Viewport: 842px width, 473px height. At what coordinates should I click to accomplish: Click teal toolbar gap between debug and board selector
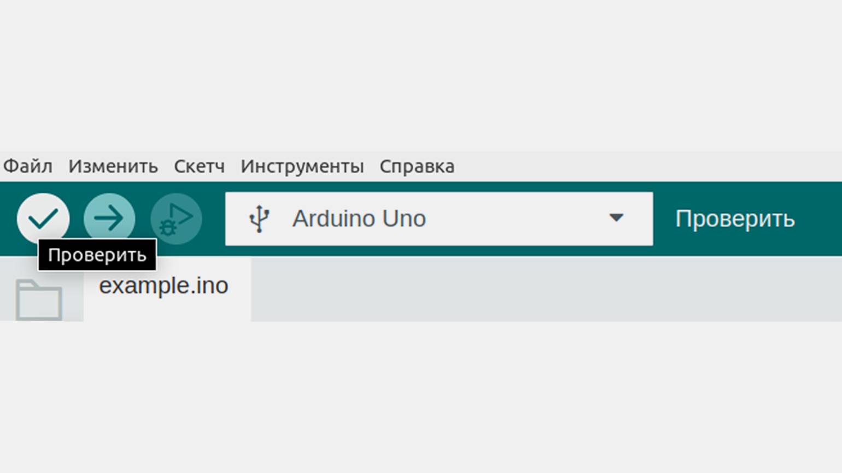[x=214, y=218]
